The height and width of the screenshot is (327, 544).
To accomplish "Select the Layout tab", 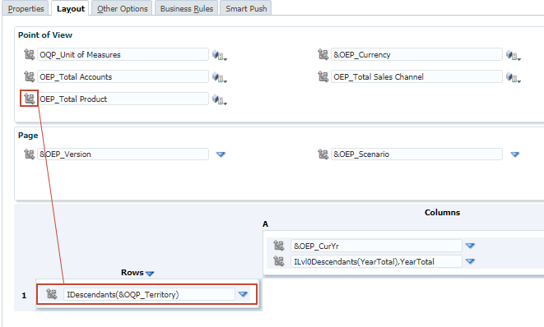I will click(71, 9).
